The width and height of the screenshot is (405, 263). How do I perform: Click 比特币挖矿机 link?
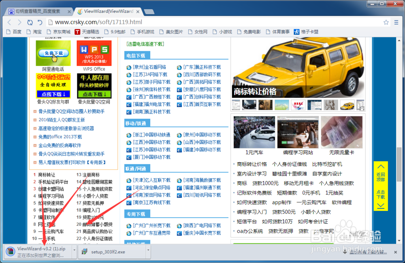tap(327, 164)
